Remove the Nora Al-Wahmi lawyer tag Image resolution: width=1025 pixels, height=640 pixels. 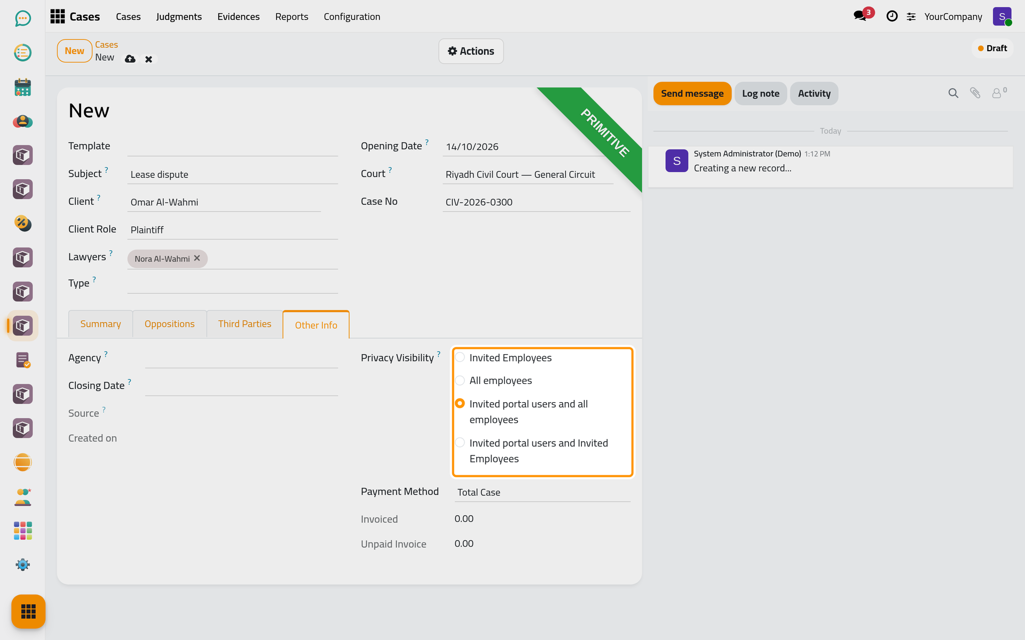click(x=197, y=258)
